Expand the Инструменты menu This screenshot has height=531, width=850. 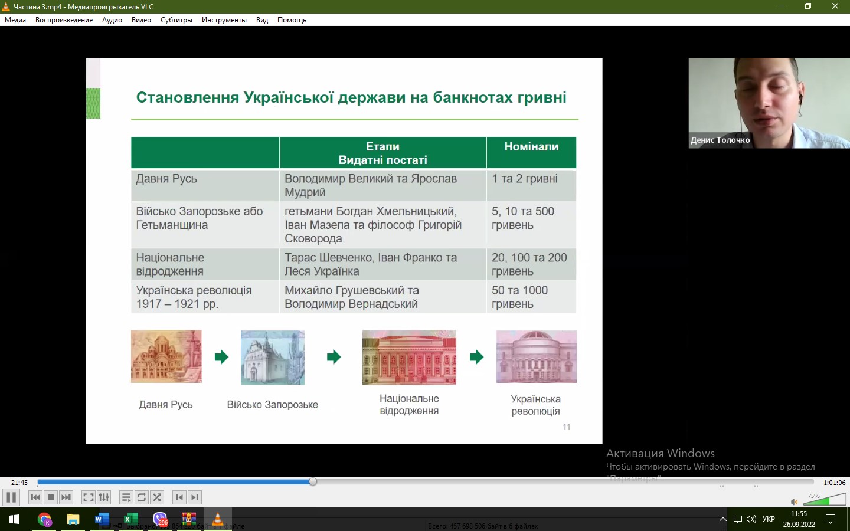pos(224,20)
